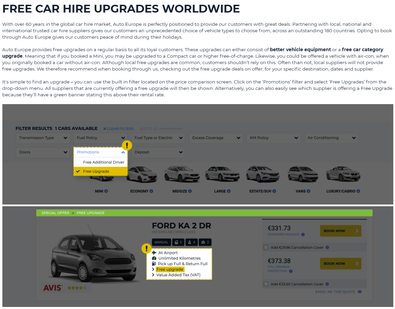Click yellow exclamation marker above Promotions filter
The height and width of the screenshot is (309, 395).
point(127,146)
